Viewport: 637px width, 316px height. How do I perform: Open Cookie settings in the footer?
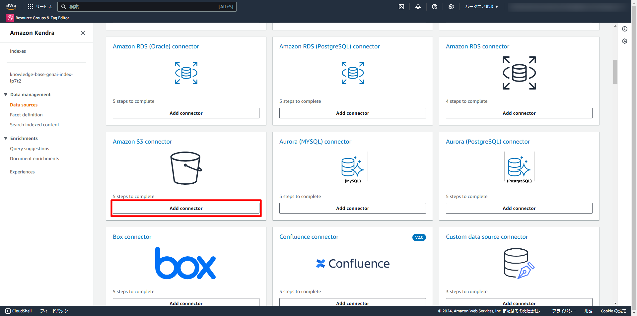[613, 311]
